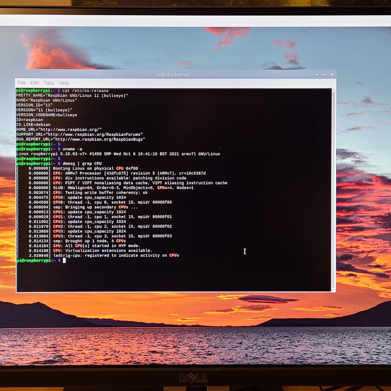Click the minimize icon on the terminal titlebar
This screenshot has height=391, width=391.
pyautogui.click(x=317, y=74)
